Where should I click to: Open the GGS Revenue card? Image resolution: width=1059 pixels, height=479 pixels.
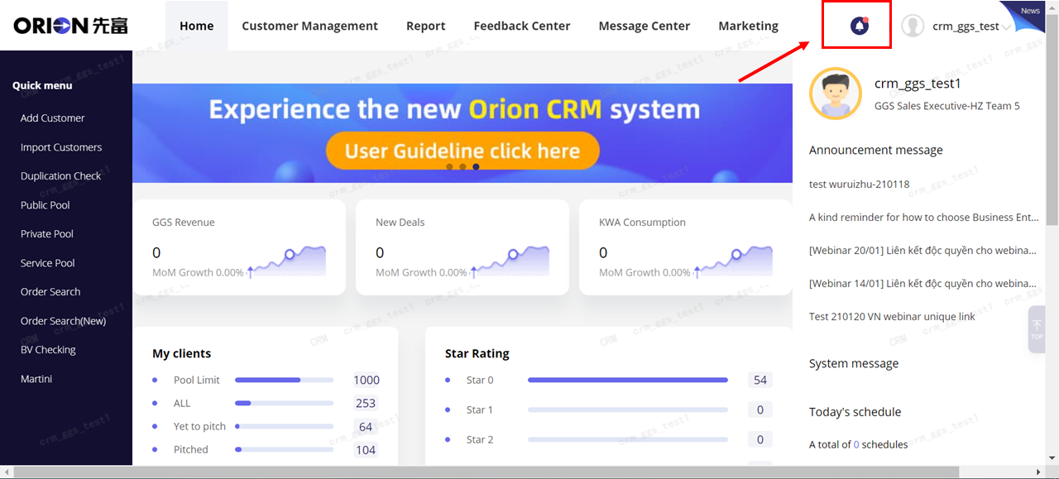tap(239, 247)
